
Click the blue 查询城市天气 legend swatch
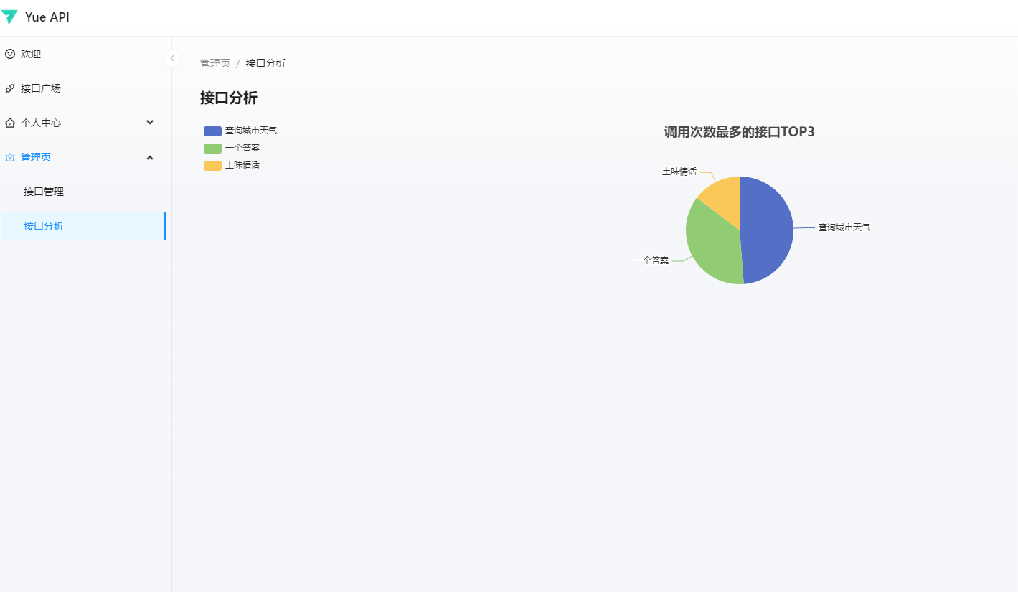212,131
